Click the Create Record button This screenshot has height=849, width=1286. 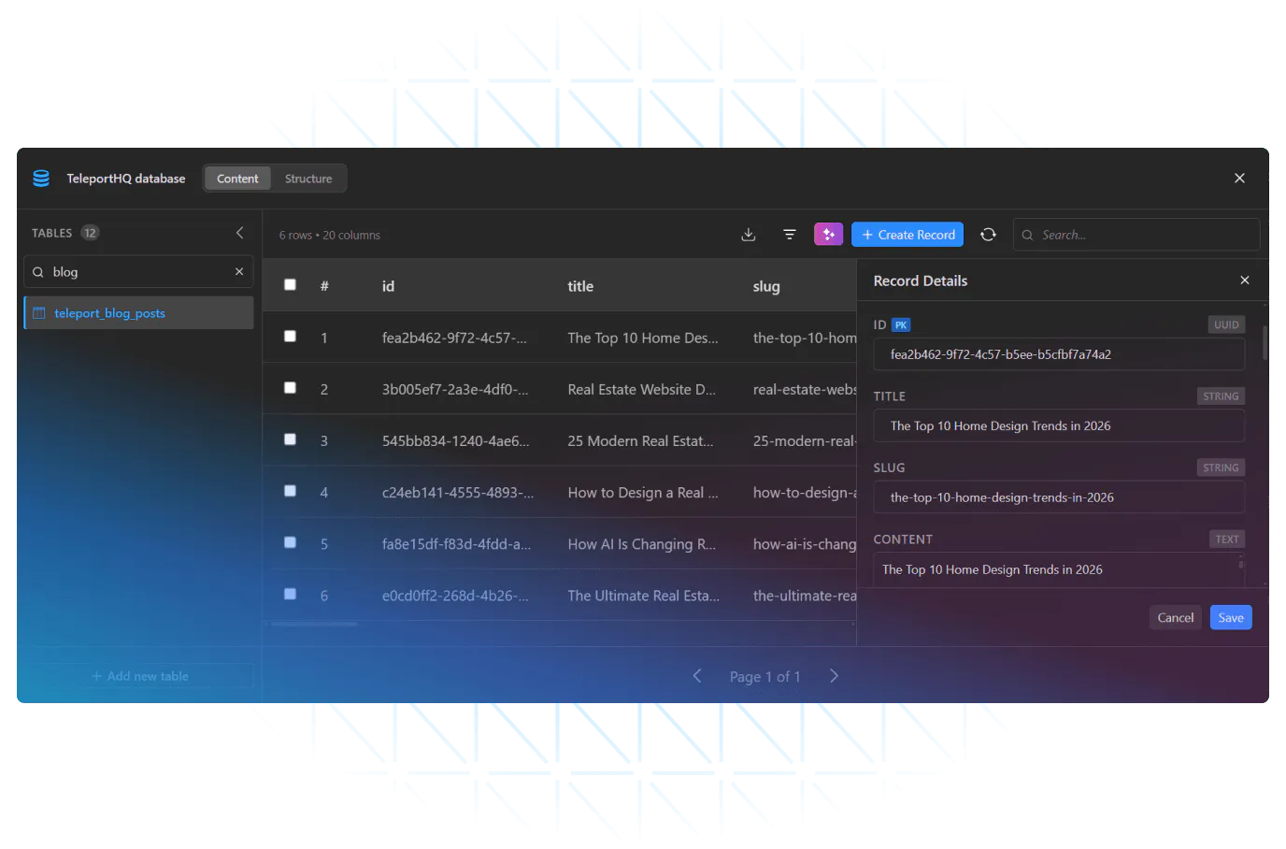(x=907, y=234)
